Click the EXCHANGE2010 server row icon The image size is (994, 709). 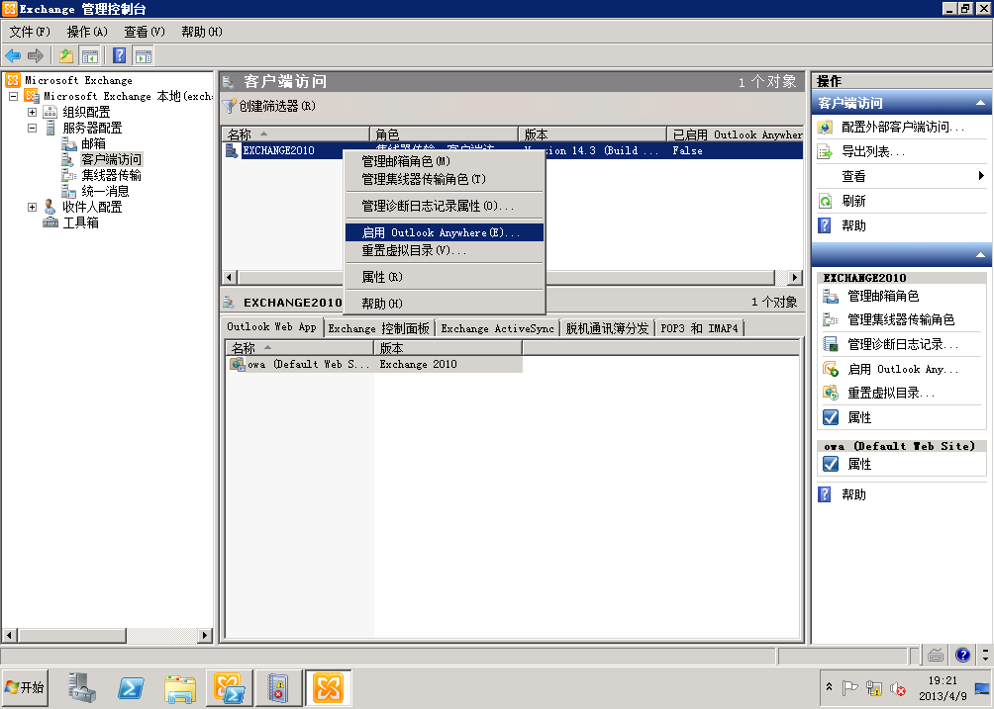[x=232, y=150]
